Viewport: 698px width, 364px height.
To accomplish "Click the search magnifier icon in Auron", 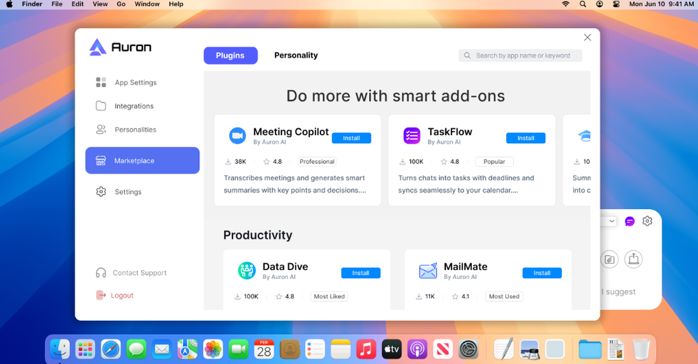I will pyautogui.click(x=467, y=56).
